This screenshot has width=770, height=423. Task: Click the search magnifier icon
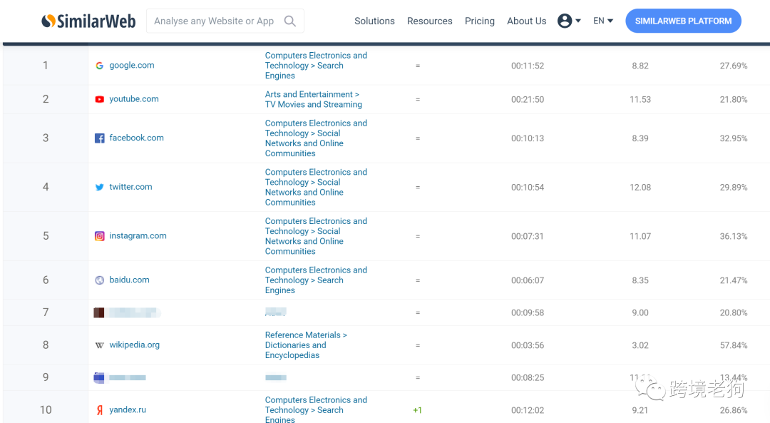tap(290, 21)
